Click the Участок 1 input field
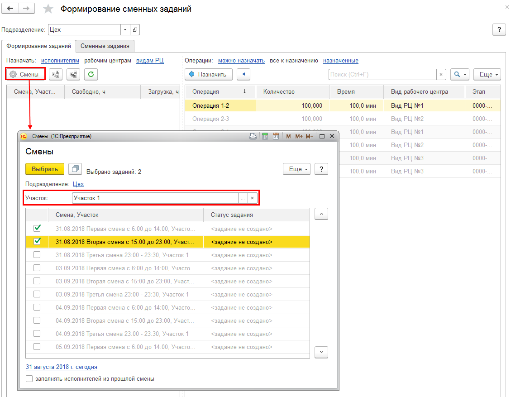511x397 pixels. point(155,198)
